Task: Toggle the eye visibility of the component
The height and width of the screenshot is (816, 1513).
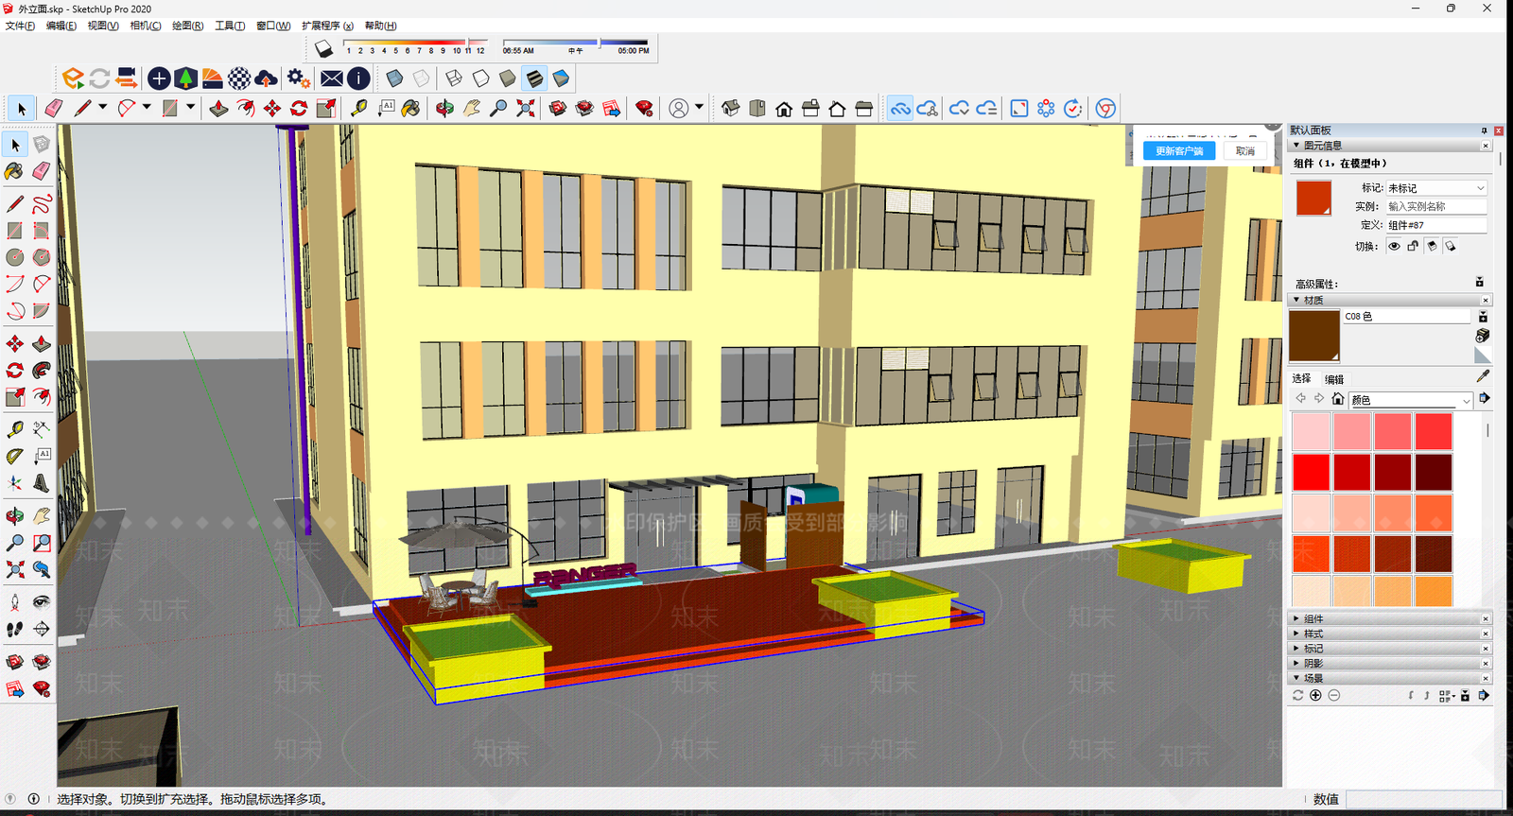Action: pyautogui.click(x=1394, y=246)
